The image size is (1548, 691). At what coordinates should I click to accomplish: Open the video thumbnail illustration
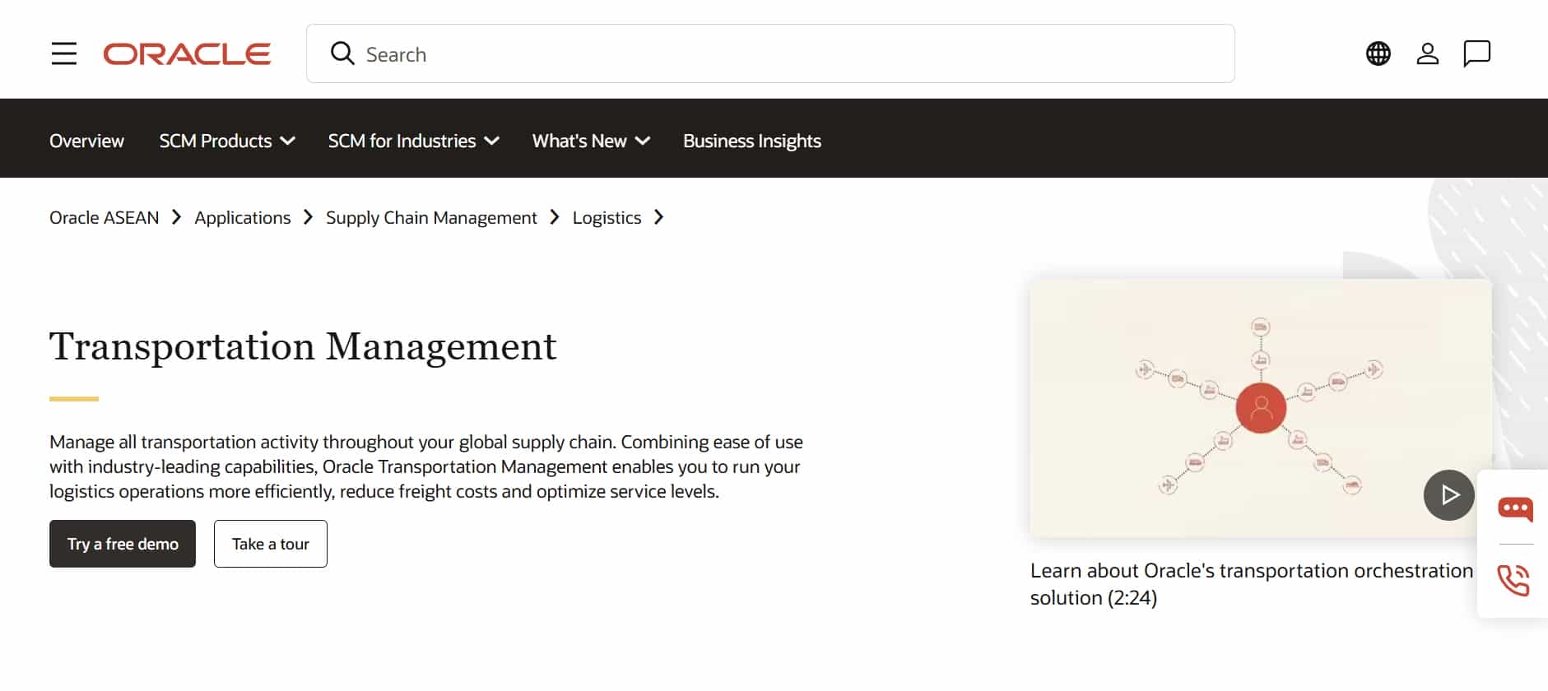1260,408
